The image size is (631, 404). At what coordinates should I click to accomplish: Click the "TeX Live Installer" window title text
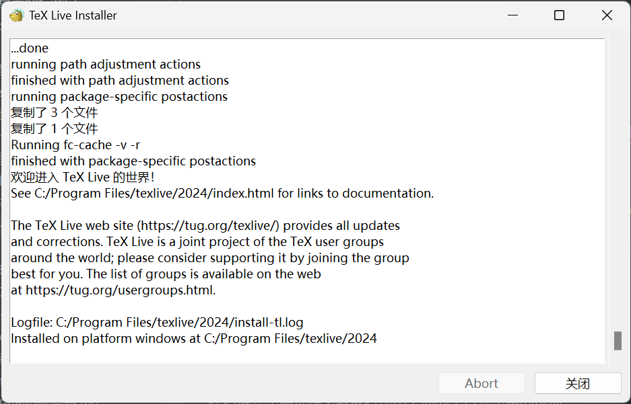[73, 15]
